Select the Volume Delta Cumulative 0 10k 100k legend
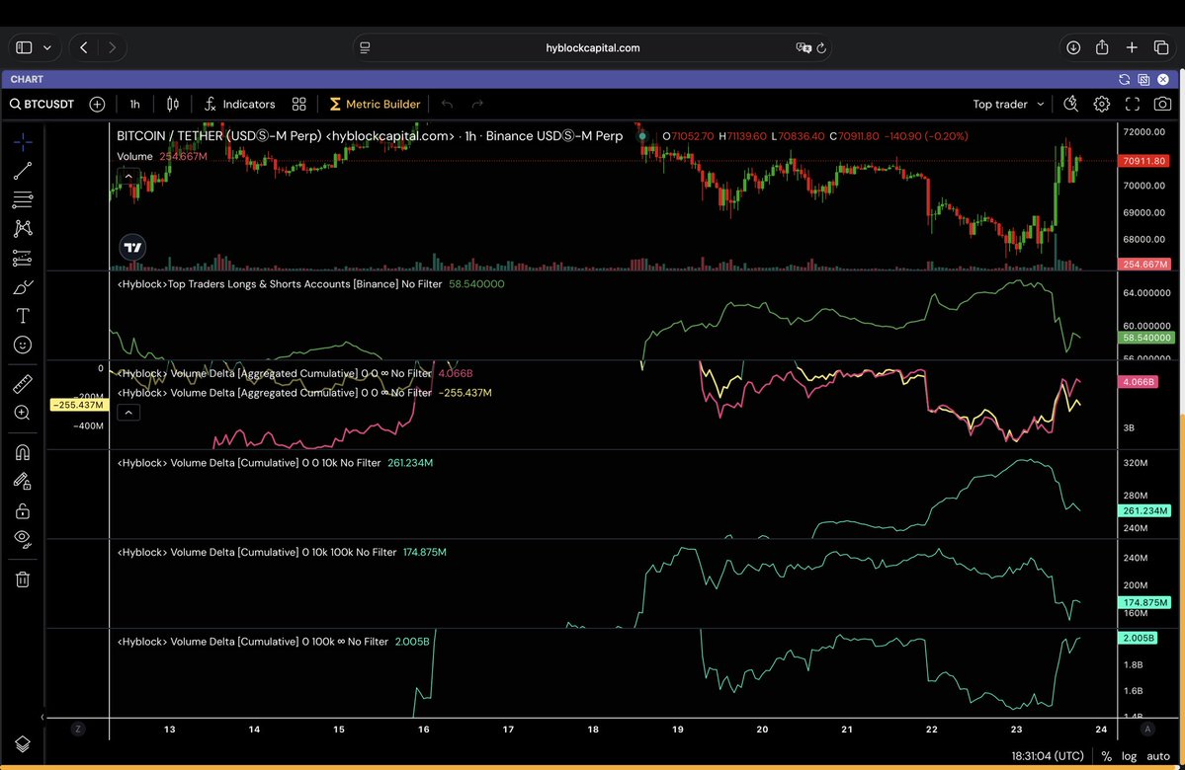This screenshot has width=1185, height=770. (256, 552)
